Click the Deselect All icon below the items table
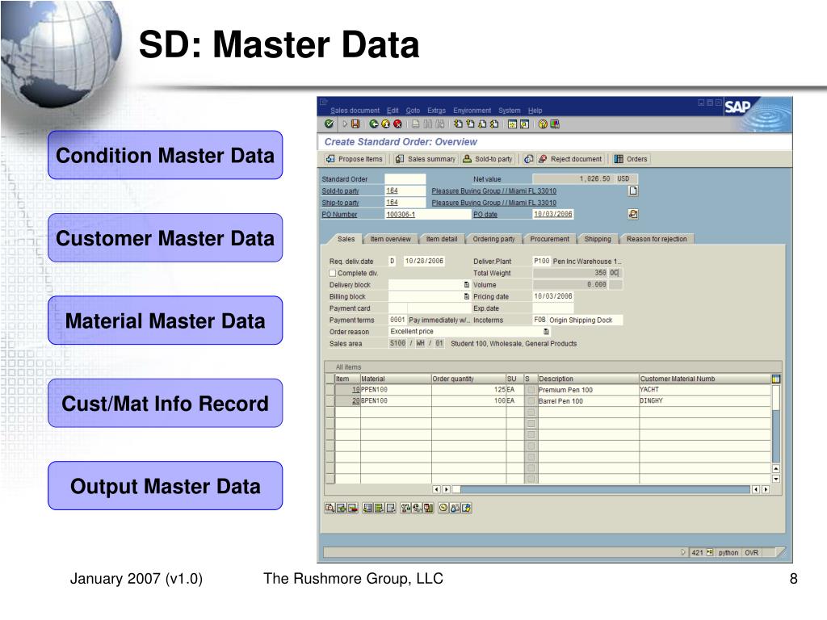This screenshot has width=827, height=620. pyautogui.click(x=390, y=508)
